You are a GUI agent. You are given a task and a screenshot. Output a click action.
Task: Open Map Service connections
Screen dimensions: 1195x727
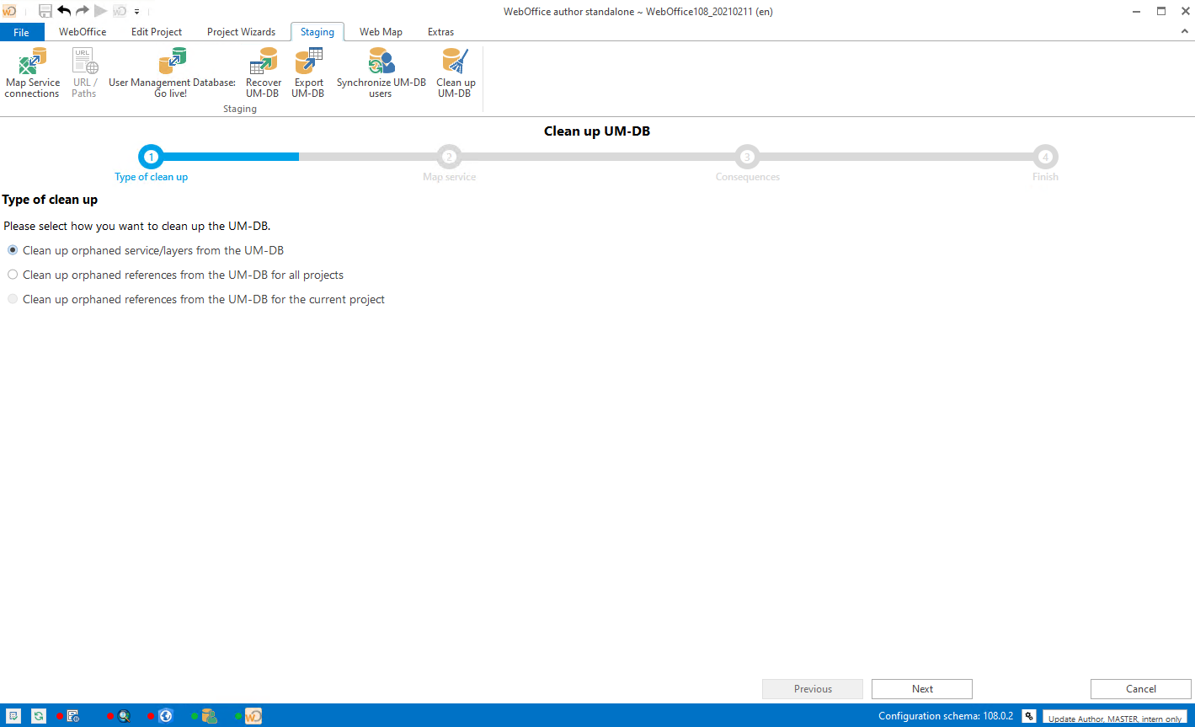click(x=32, y=72)
